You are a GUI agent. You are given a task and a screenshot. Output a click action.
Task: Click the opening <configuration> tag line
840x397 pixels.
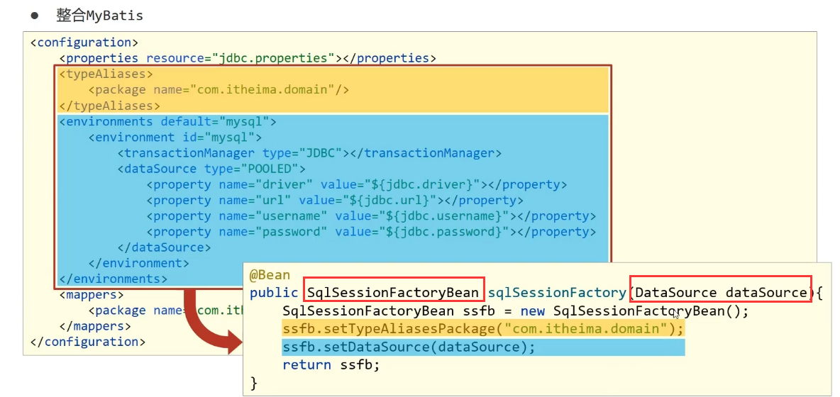point(84,43)
